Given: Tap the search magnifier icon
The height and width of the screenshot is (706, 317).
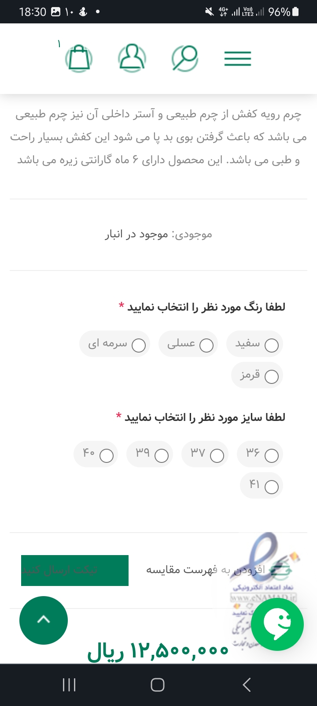Looking at the screenshot, I should point(184,58).
